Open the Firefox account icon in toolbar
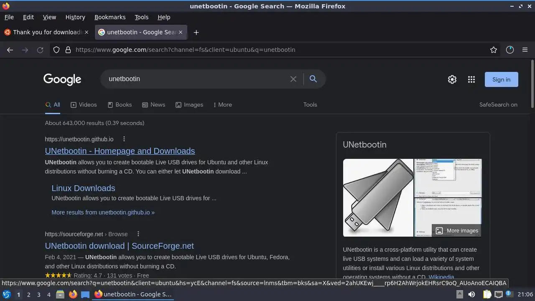 [510, 50]
